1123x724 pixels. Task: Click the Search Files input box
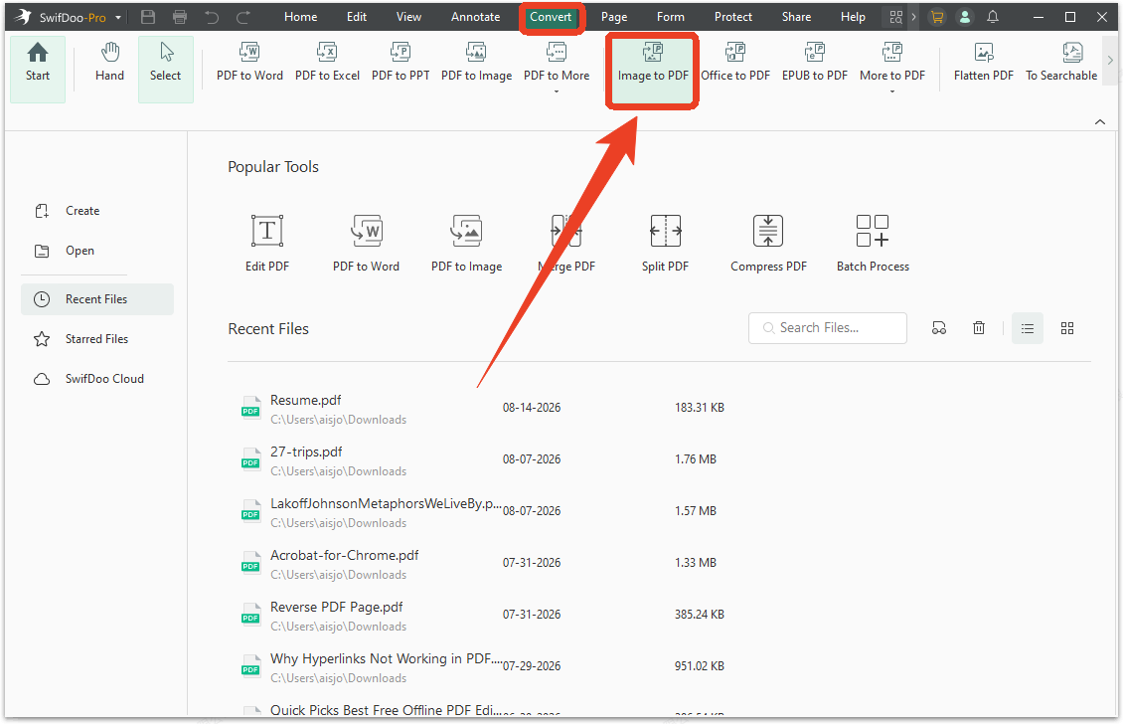tap(827, 328)
